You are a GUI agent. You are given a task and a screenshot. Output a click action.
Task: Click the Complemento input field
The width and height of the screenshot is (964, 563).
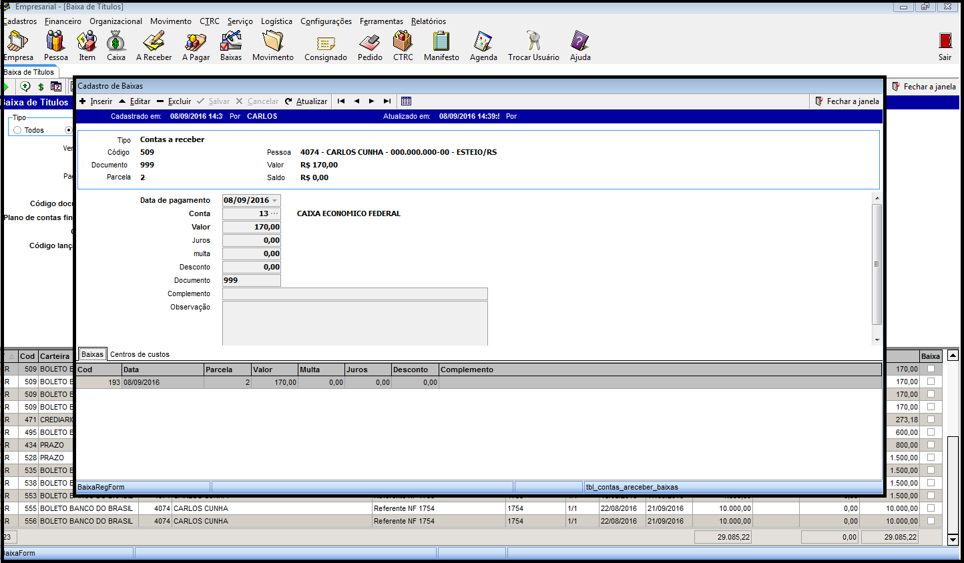[x=354, y=294]
